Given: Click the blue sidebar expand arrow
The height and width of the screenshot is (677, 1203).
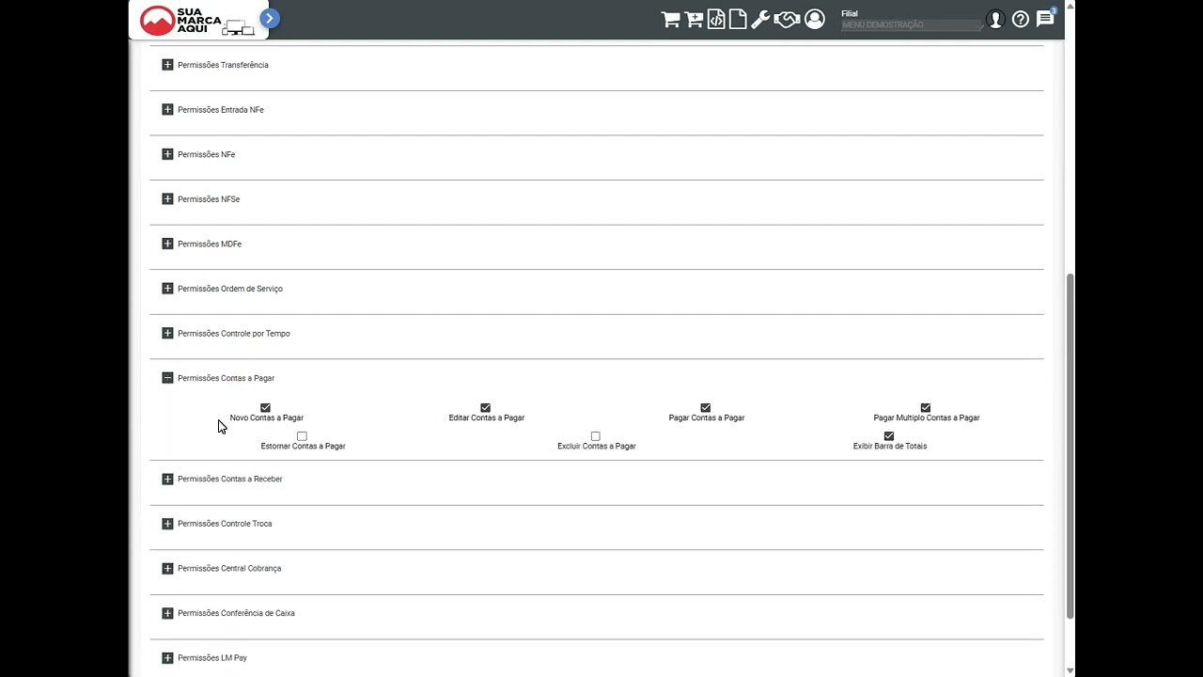Looking at the screenshot, I should (270, 18).
